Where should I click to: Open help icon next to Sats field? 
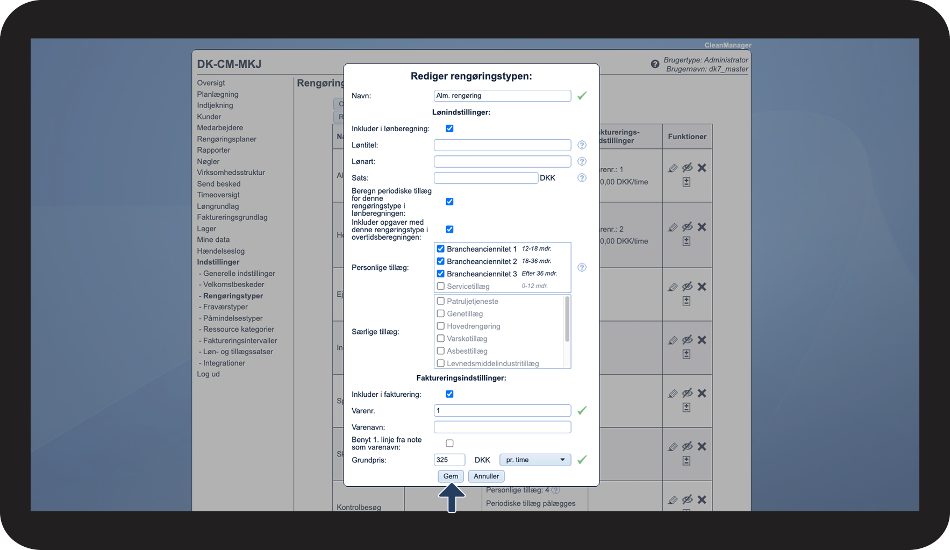pyautogui.click(x=582, y=178)
